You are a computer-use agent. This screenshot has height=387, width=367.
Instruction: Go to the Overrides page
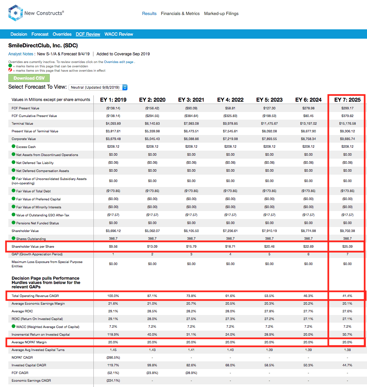pyautogui.click(x=62, y=34)
